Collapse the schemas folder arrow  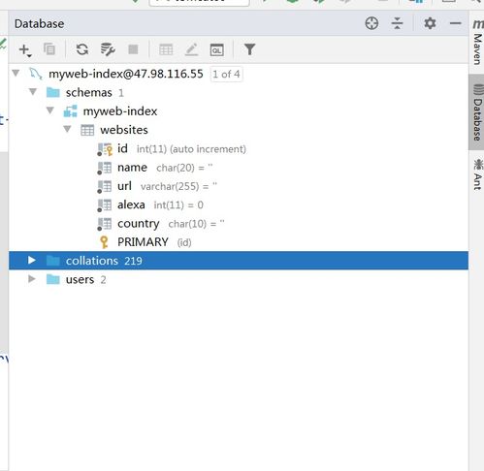click(x=33, y=92)
